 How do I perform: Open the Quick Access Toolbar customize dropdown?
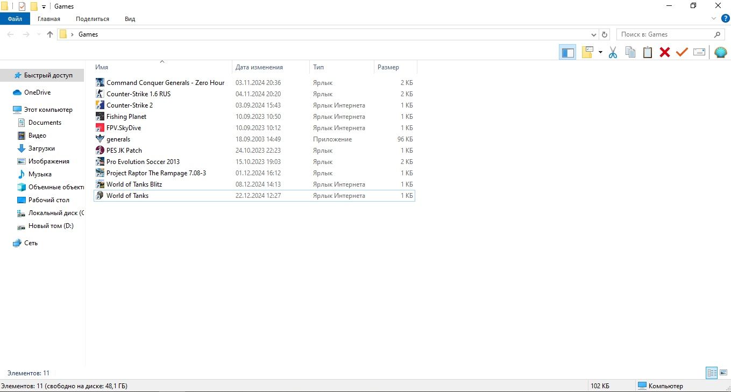tap(44, 7)
